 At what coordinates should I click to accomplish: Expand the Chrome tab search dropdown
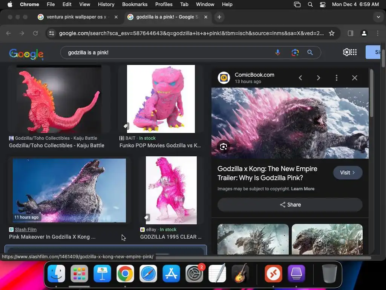[378, 17]
